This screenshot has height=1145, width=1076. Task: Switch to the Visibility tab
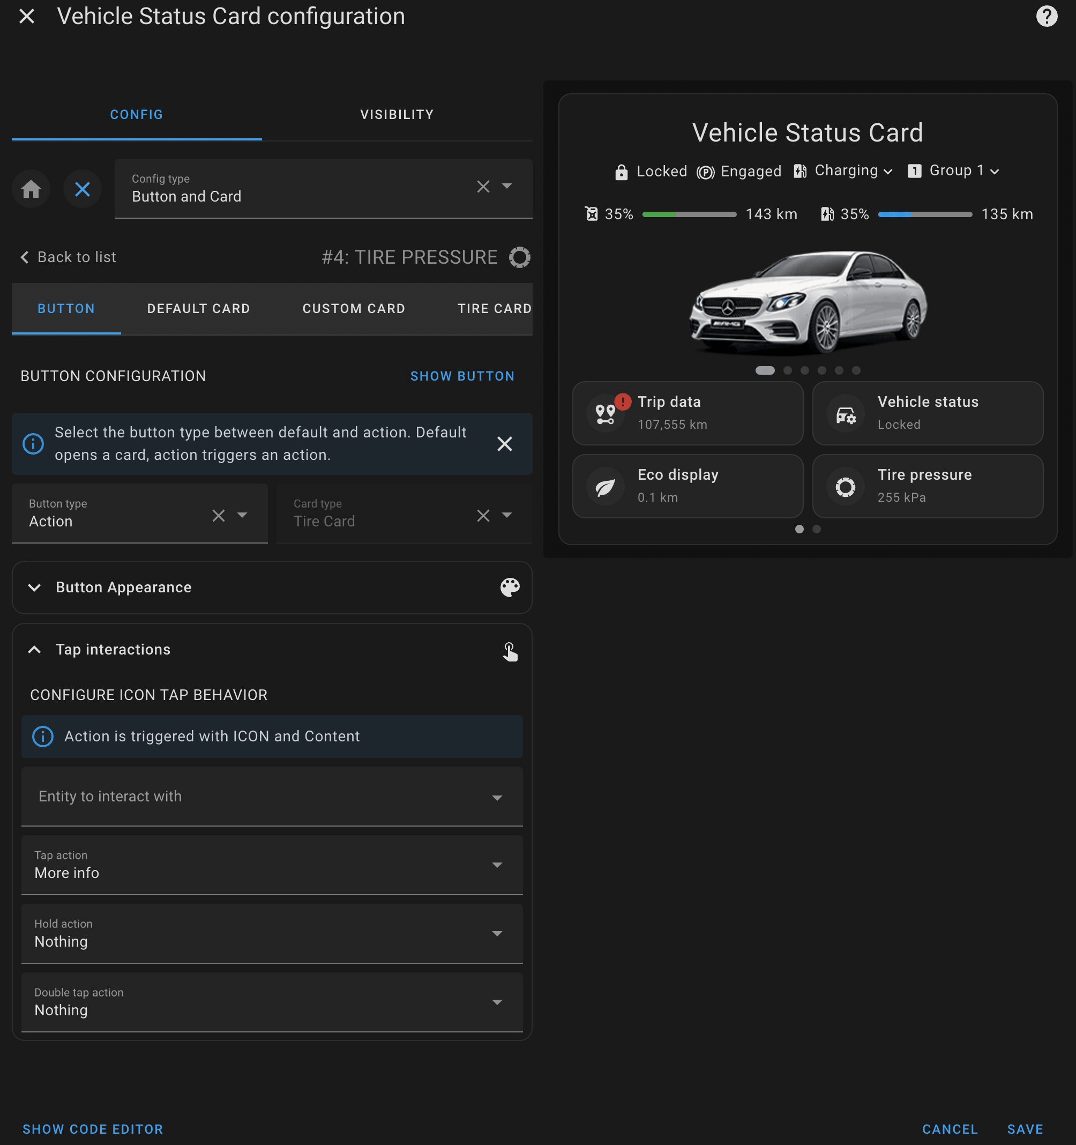(x=397, y=115)
